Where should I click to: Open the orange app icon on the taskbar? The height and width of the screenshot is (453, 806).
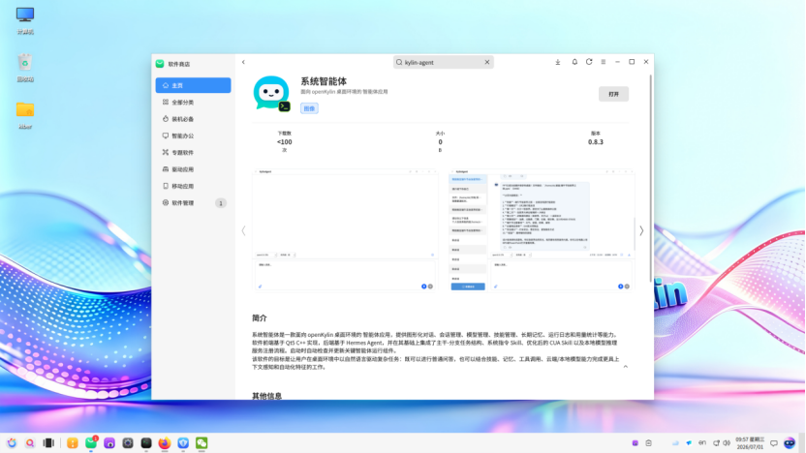(73, 442)
